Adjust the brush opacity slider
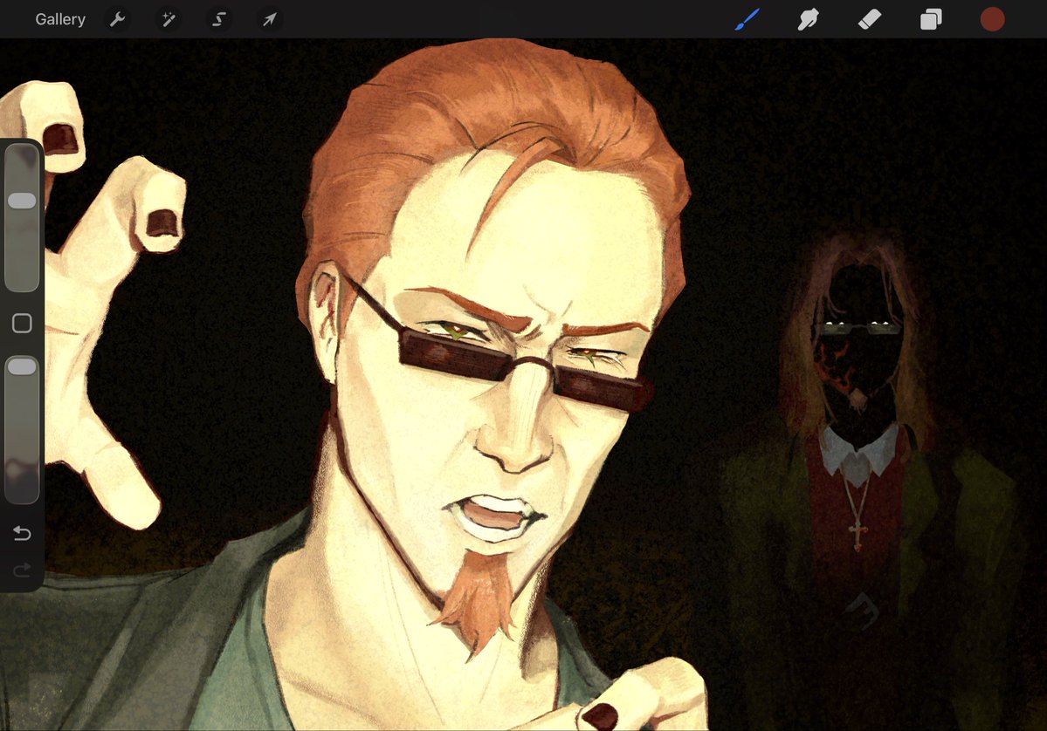The height and width of the screenshot is (731, 1047). [x=22, y=429]
